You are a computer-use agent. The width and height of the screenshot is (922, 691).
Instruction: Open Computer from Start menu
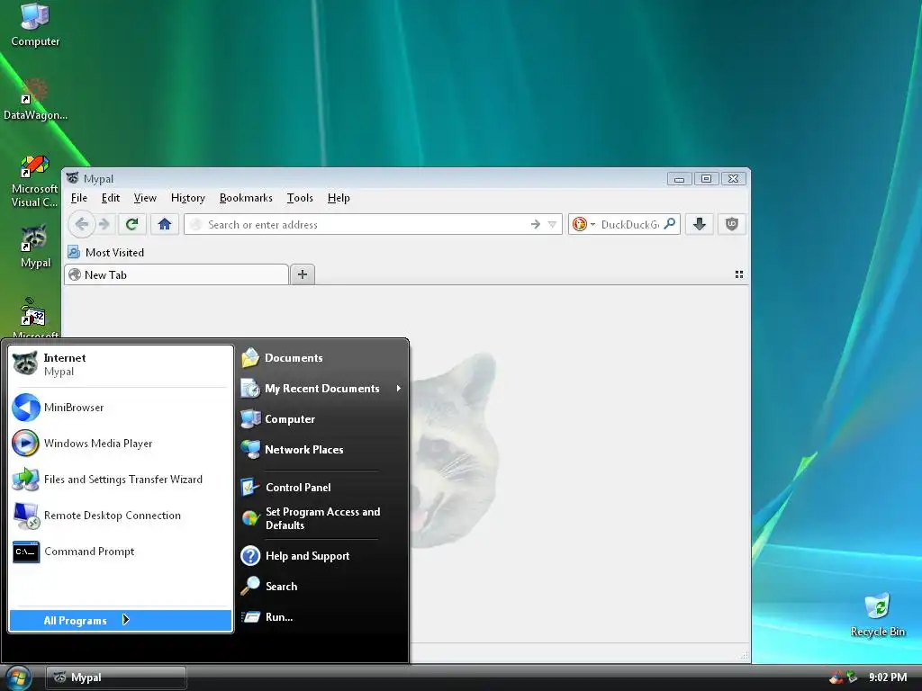coord(322,419)
